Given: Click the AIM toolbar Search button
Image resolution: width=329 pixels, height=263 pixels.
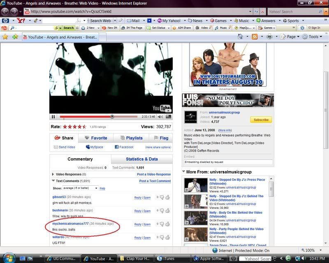Looking at the screenshot, I should pyautogui.click(x=68, y=28).
